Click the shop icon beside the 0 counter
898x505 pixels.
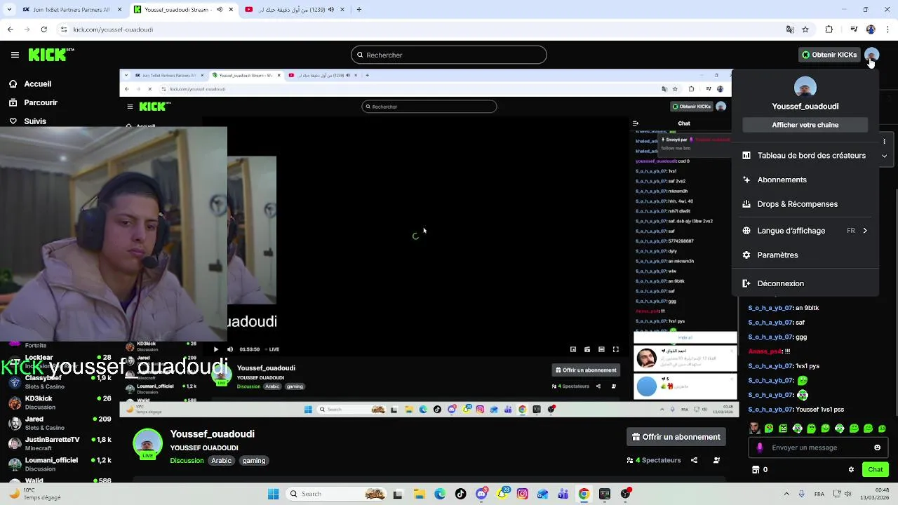coord(756,470)
